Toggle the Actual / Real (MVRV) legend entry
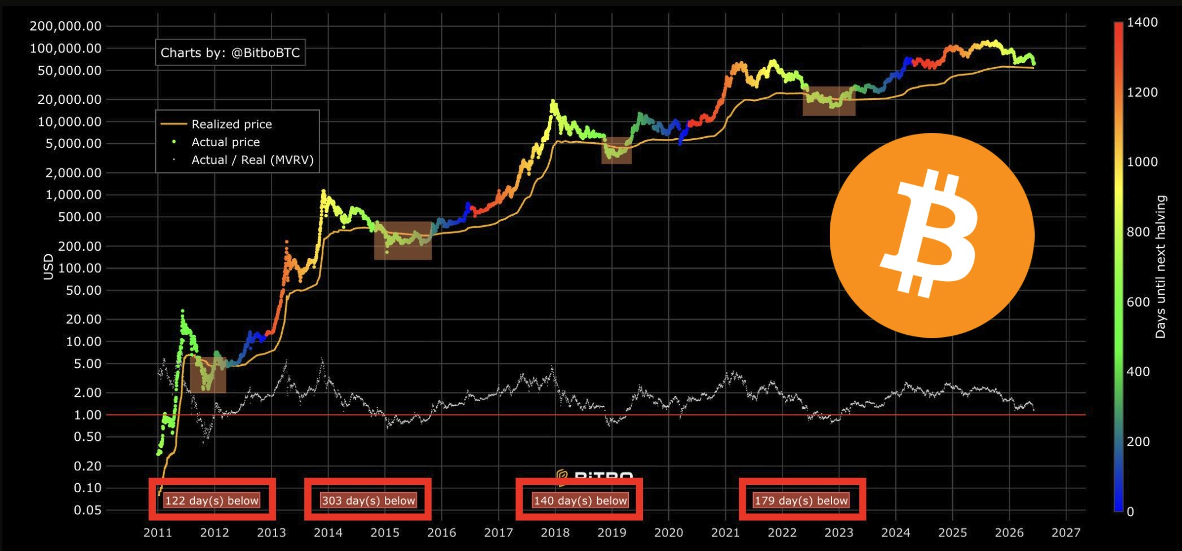Viewport: 1182px width, 551px height. [x=252, y=160]
